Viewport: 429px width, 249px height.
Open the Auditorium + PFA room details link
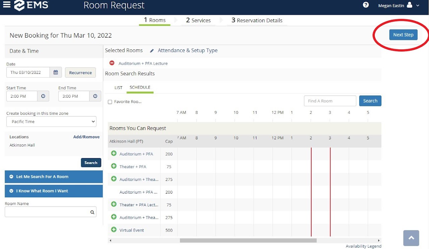point(136,154)
